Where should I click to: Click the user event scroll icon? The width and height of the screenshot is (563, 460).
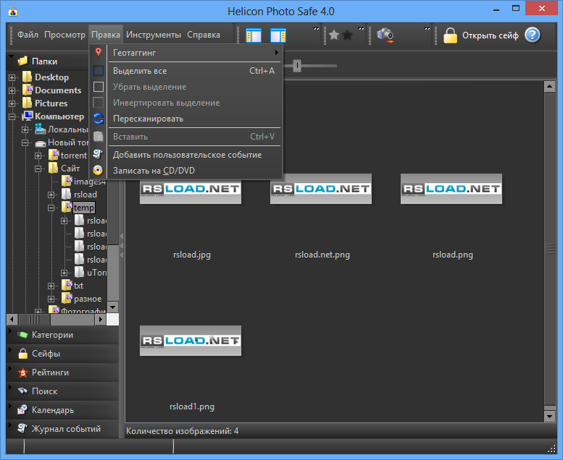pyautogui.click(x=98, y=154)
